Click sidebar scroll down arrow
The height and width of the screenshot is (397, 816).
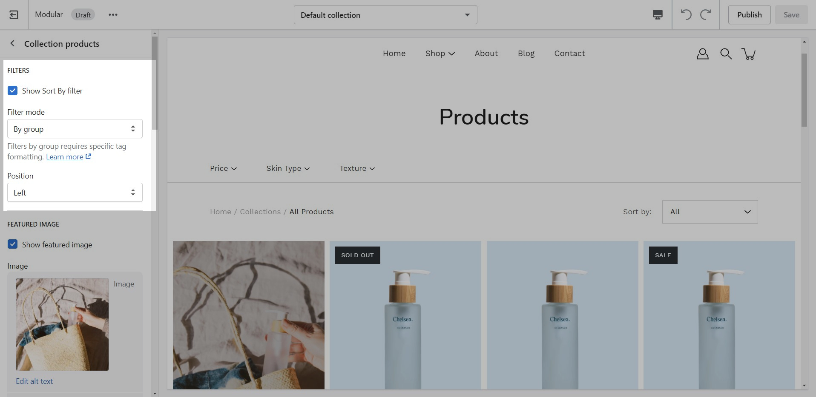(155, 393)
